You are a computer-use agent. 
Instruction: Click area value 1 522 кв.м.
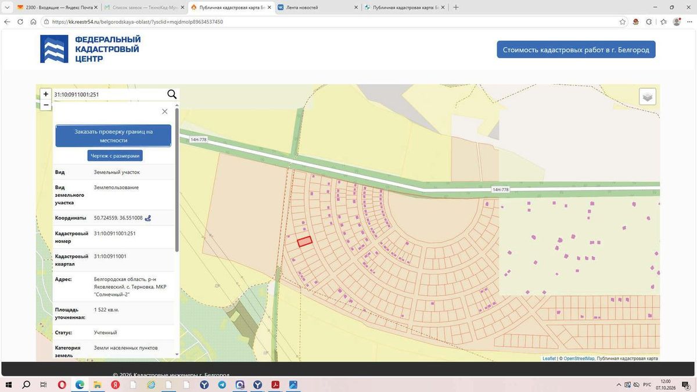pyautogui.click(x=106, y=310)
